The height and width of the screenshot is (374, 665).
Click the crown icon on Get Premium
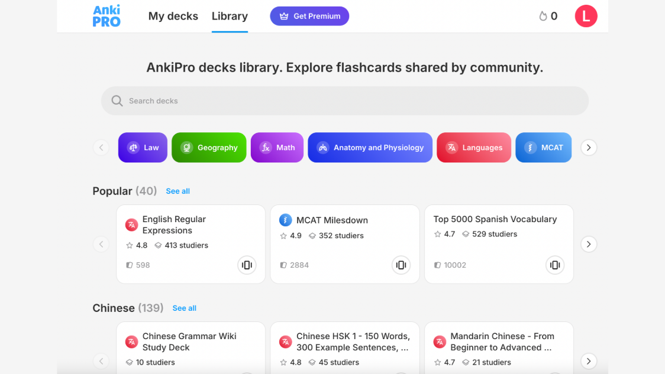[283, 16]
